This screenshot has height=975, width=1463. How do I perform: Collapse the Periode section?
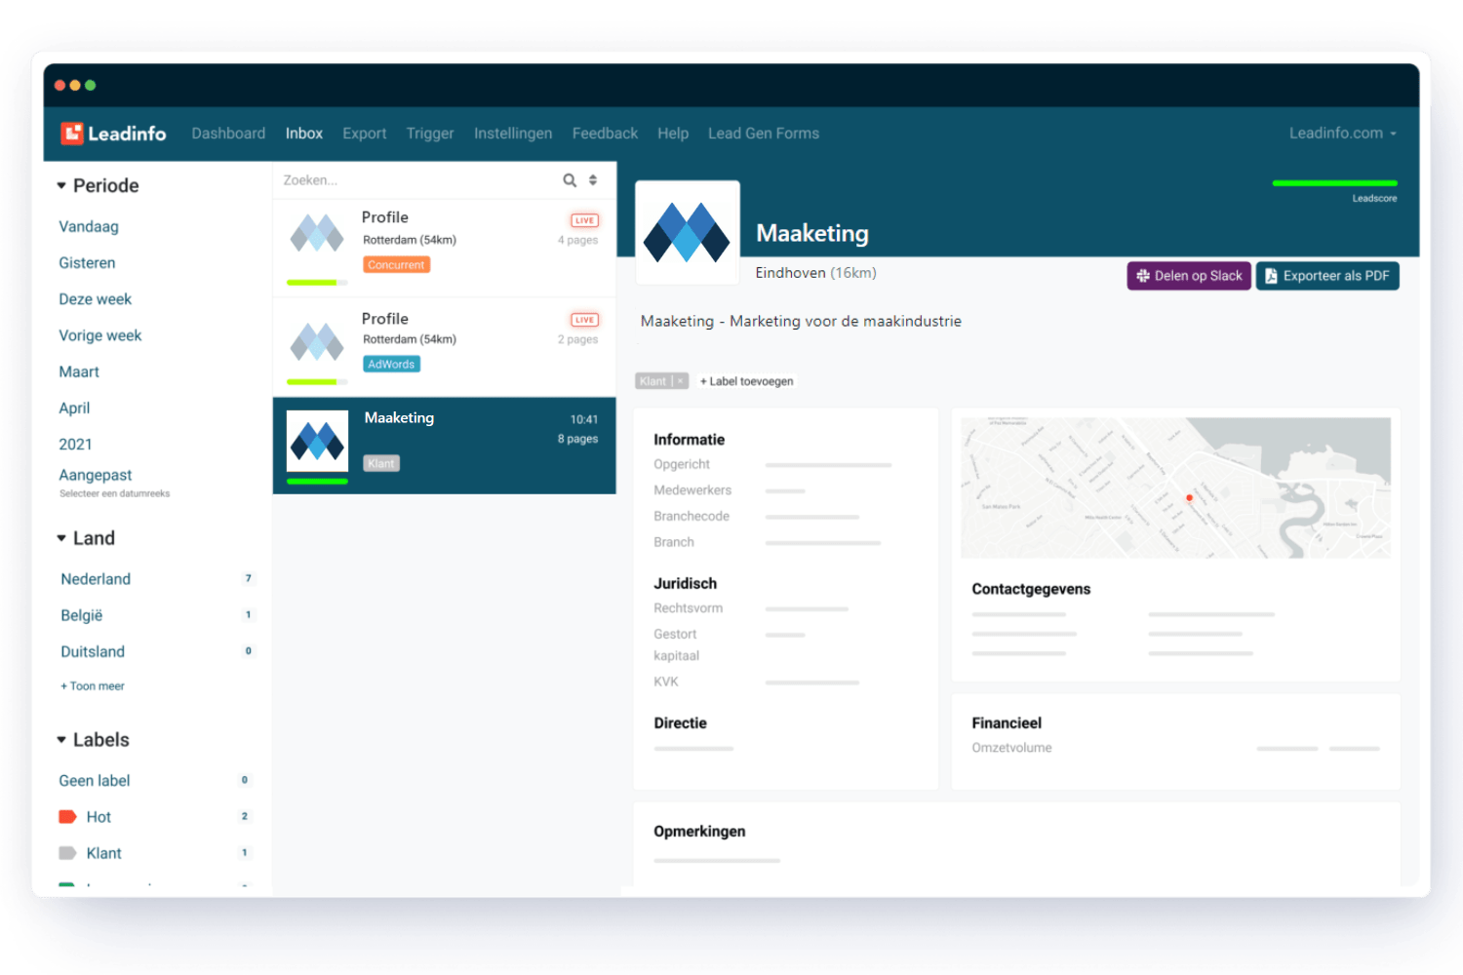61,185
